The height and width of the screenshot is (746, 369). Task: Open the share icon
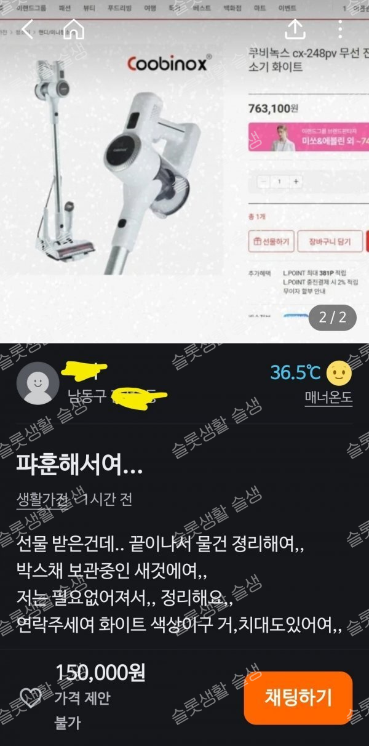tap(295, 28)
